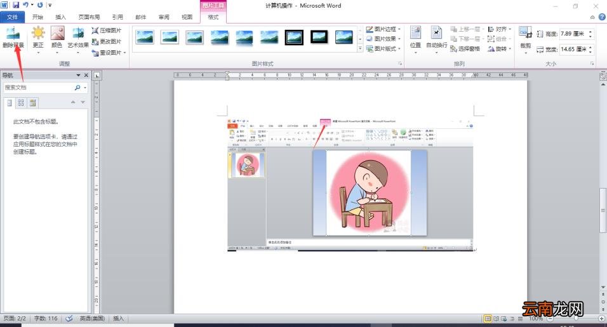Open the 导航 pane options dropdown arrow
Image resolution: width=607 pixels, height=327 pixels.
pos(79,75)
